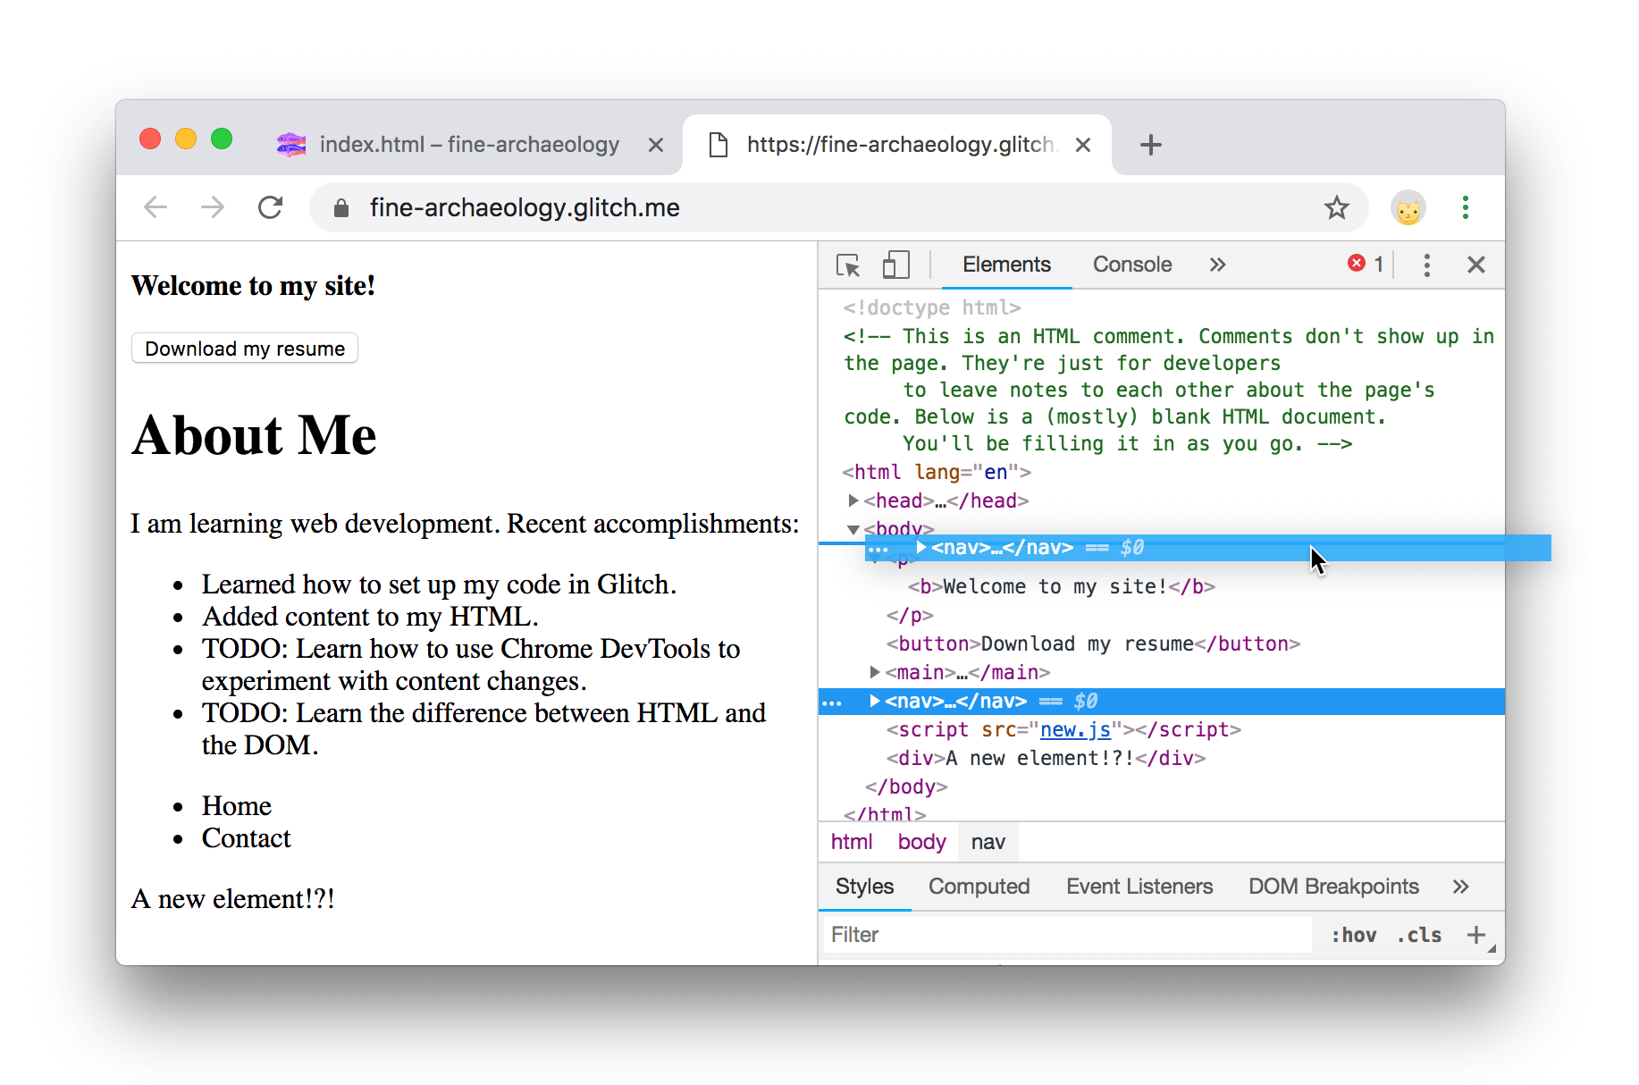Open DevTools customize three-dot menu
The width and height of the screenshot is (1639, 1085).
[x=1427, y=265]
